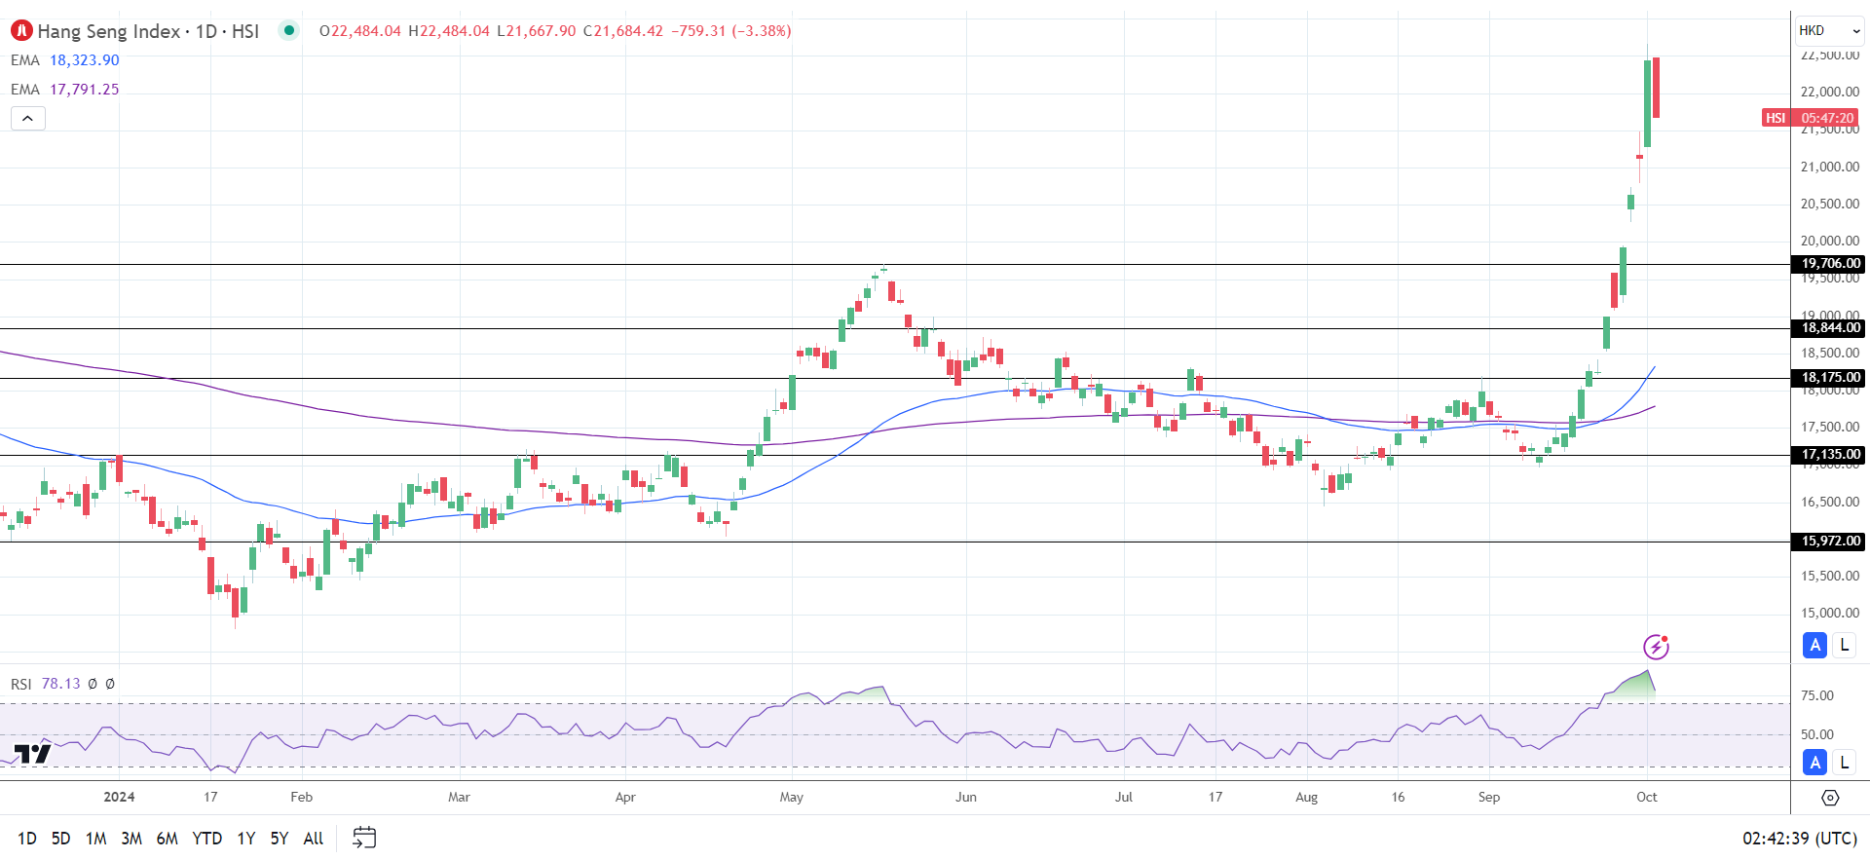Image resolution: width=1870 pixels, height=860 pixels.
Task: Click the 02:42:39 (UTC) timezone clock
Action: coord(1799,838)
